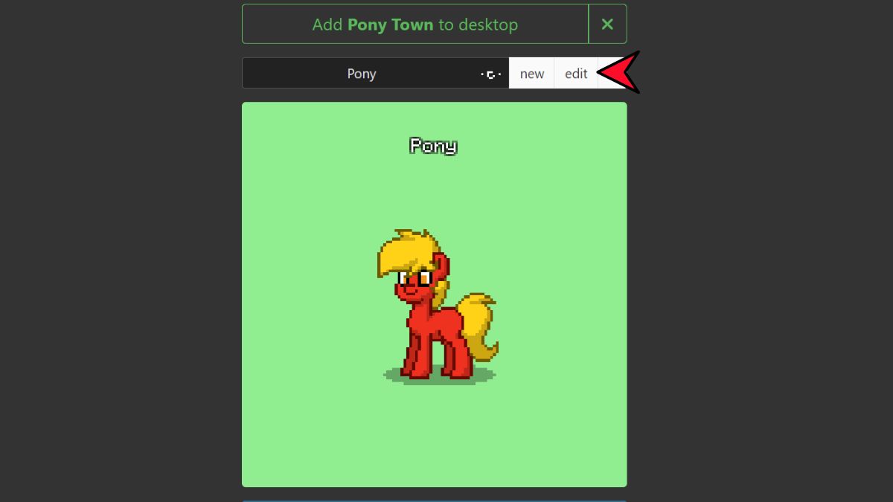Open the pony editor with edit
The width and height of the screenshot is (893, 502).
[x=576, y=73]
